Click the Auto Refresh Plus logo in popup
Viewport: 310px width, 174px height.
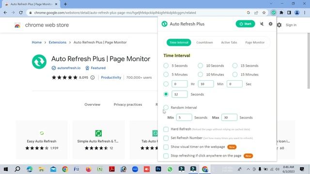pyautogui.click(x=165, y=24)
